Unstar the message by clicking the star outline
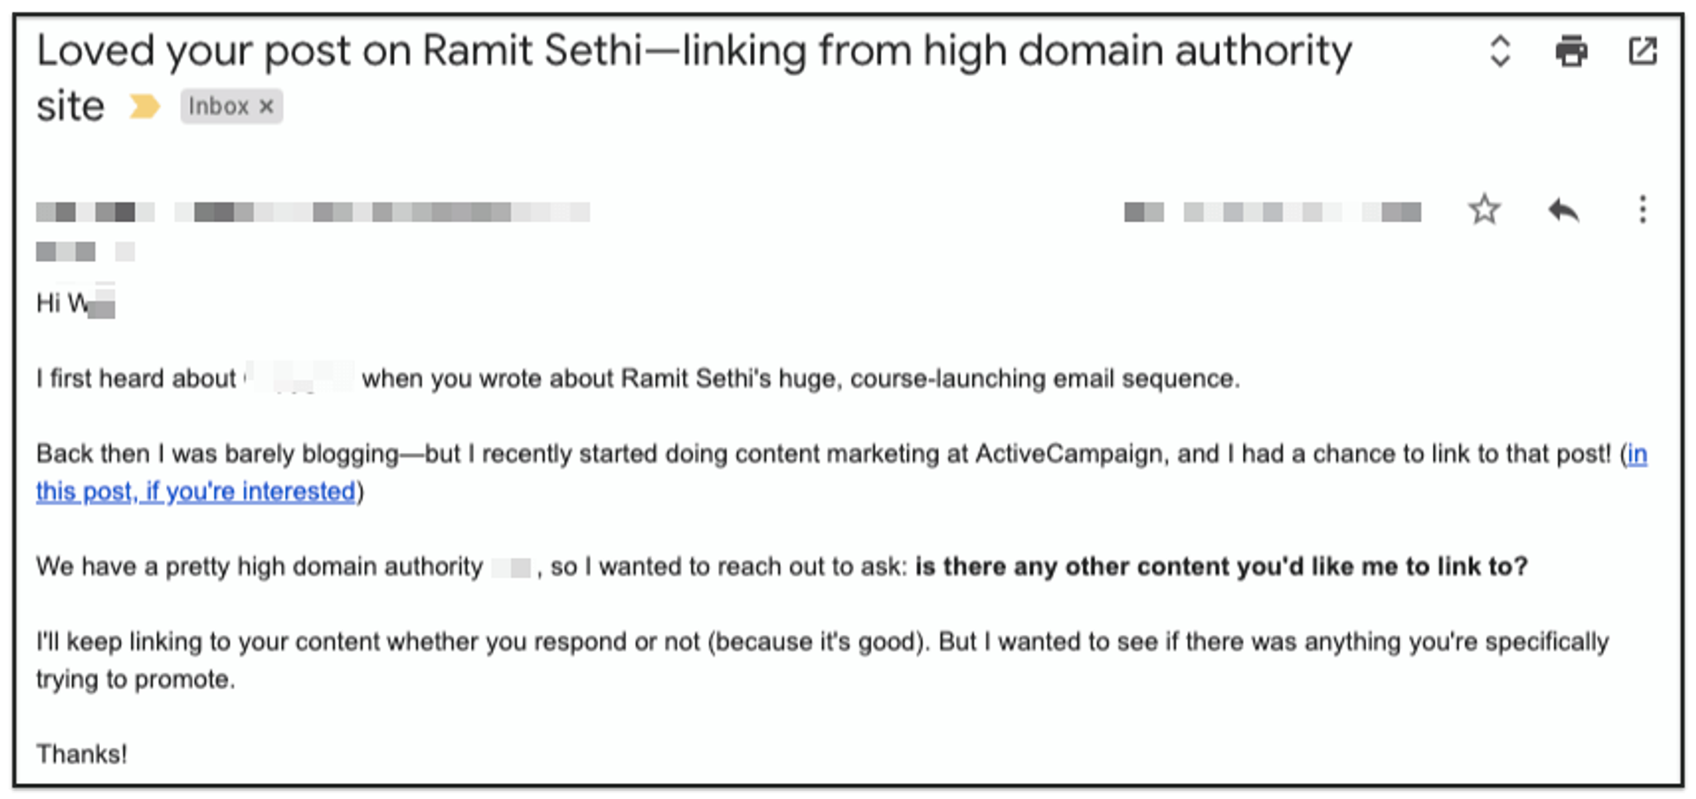The height and width of the screenshot is (799, 1696). tap(1485, 210)
